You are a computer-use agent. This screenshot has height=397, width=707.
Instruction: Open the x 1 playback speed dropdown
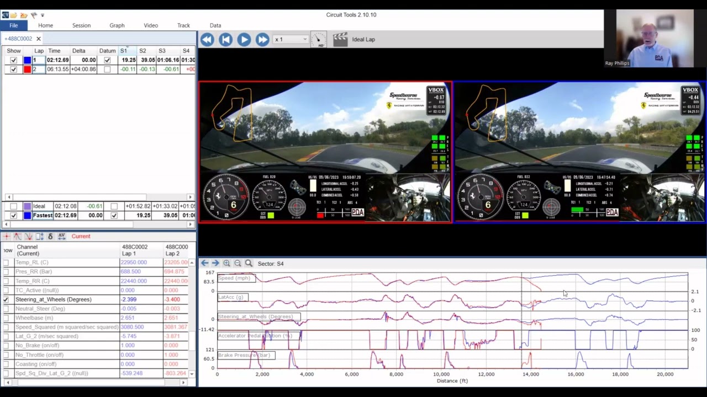click(291, 39)
